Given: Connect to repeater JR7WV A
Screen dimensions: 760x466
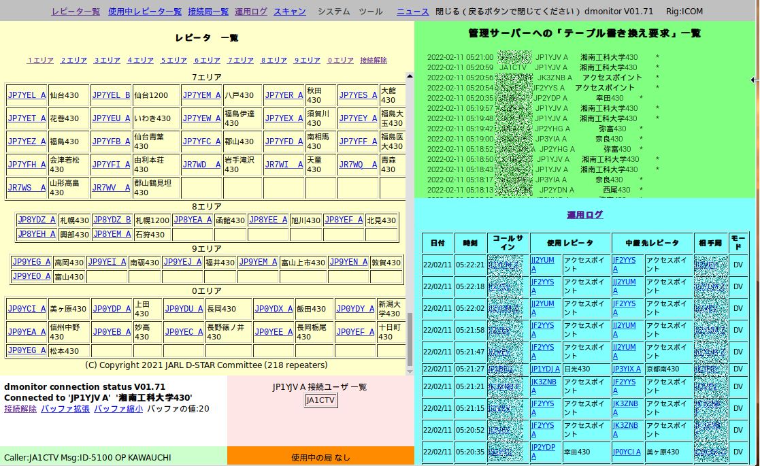Looking at the screenshot, I should click(x=111, y=188).
